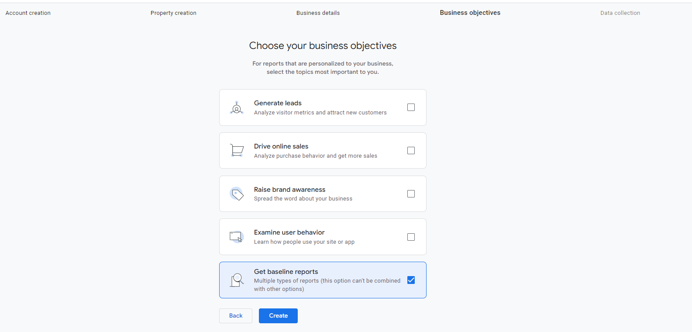Select the Examine user behavior checkbox
This screenshot has height=332, width=692.
pyautogui.click(x=411, y=237)
